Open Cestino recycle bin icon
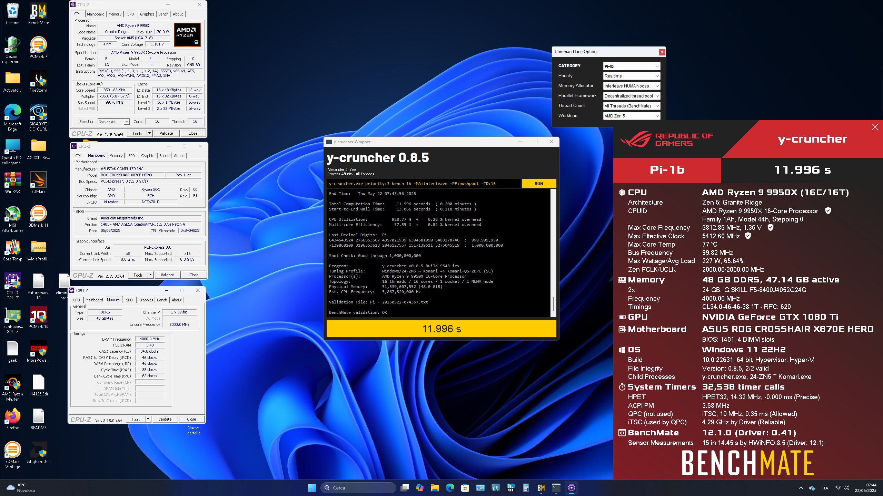 [12, 14]
